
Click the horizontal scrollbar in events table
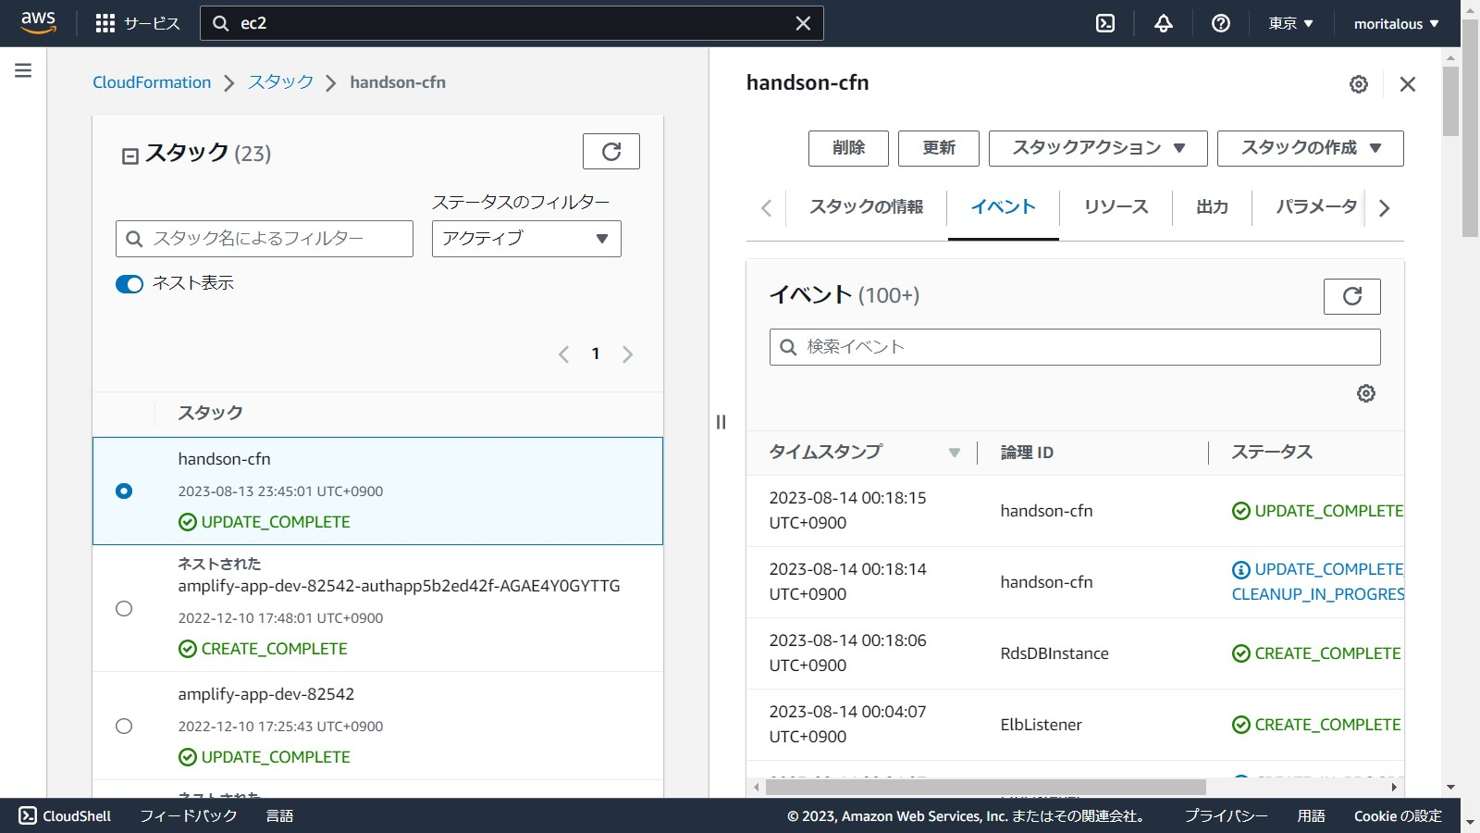pyautogui.click(x=986, y=787)
